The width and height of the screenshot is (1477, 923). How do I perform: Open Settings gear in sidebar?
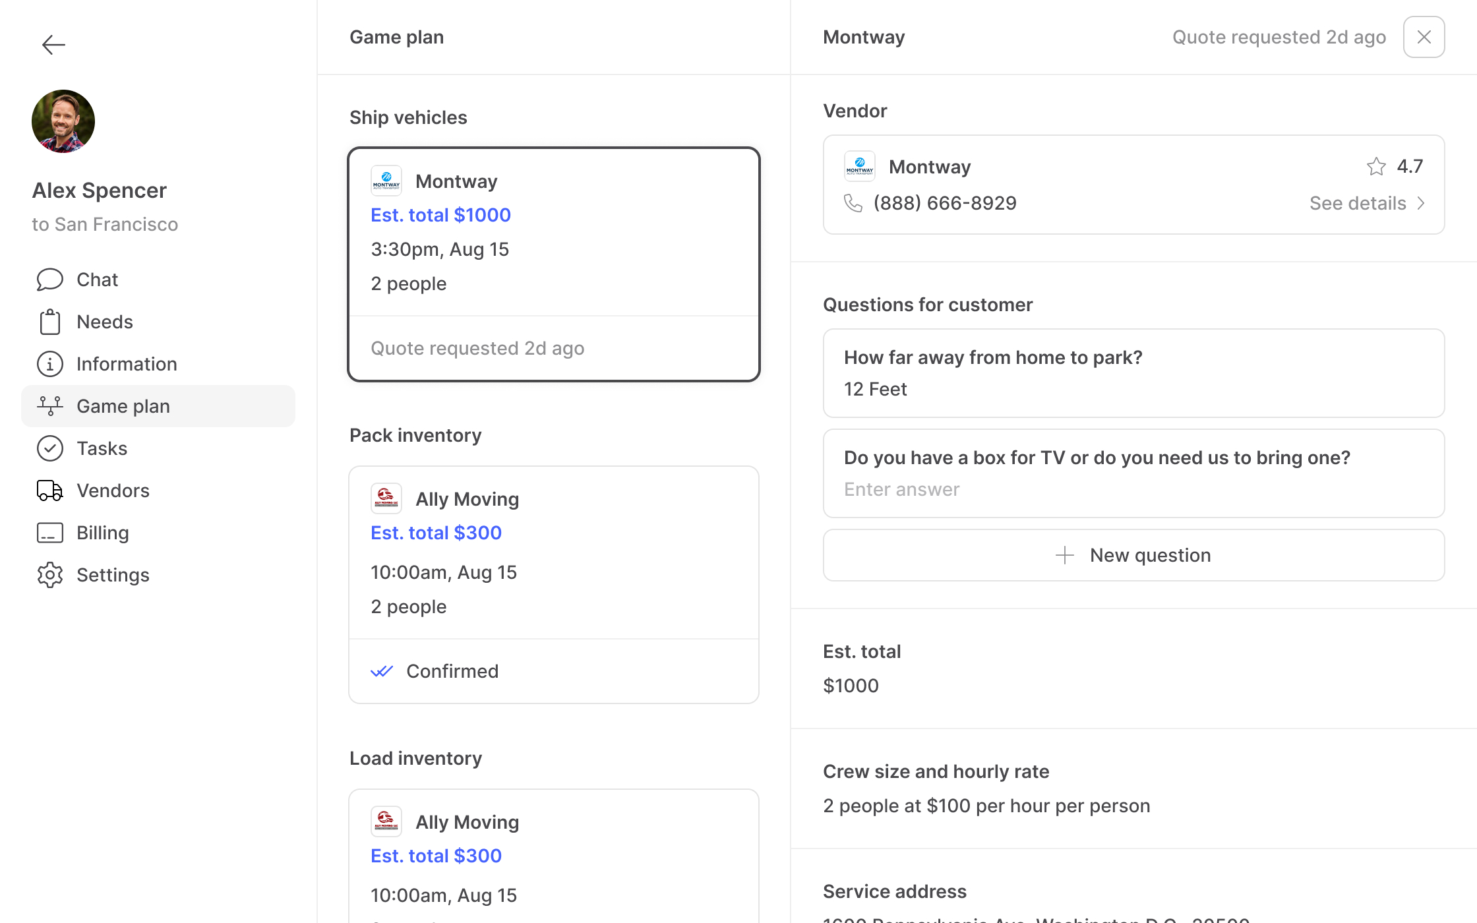tap(50, 575)
